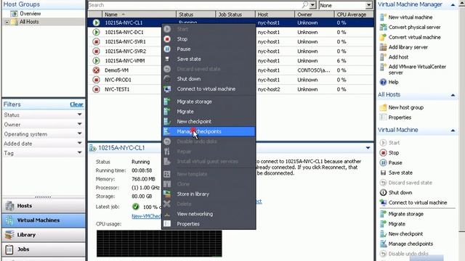Open the None grouping dropdown
The height and width of the screenshot is (261, 465).
click(x=368, y=5)
